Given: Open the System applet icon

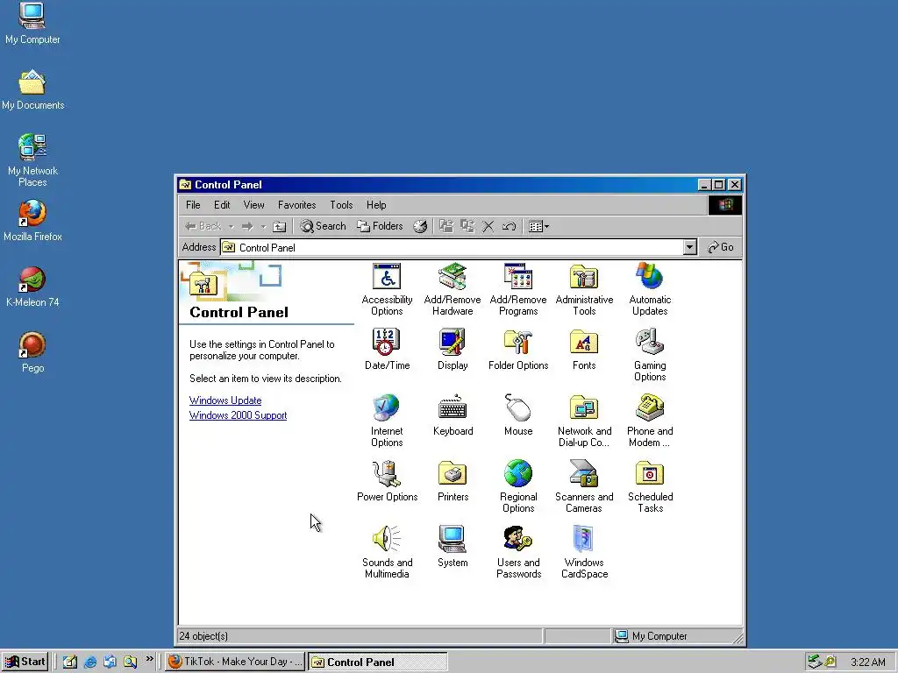Looking at the screenshot, I should 453,547.
